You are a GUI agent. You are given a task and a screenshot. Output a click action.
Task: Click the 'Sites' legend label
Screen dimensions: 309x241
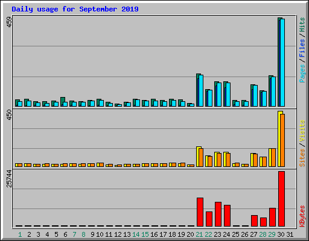click(x=302, y=158)
